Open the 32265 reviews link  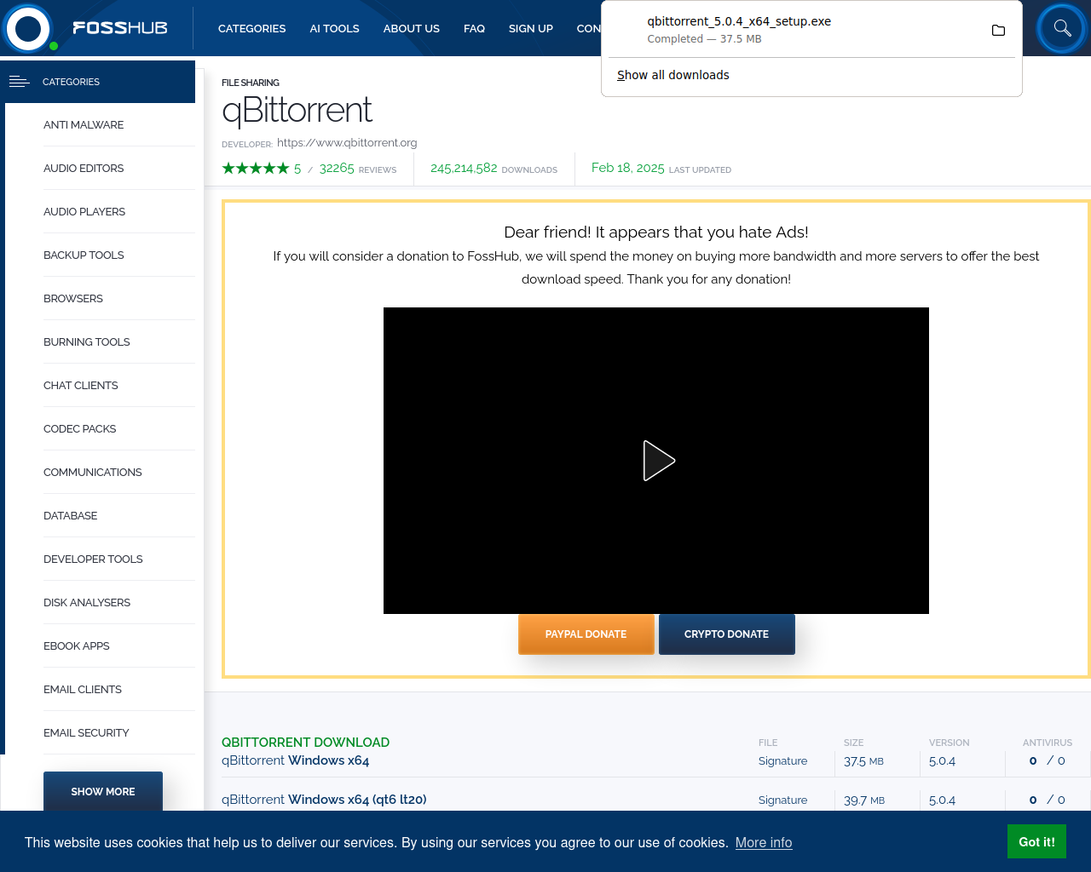tap(358, 169)
